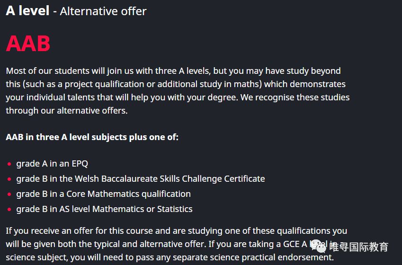Click the red AAB grade heading

coord(28,44)
